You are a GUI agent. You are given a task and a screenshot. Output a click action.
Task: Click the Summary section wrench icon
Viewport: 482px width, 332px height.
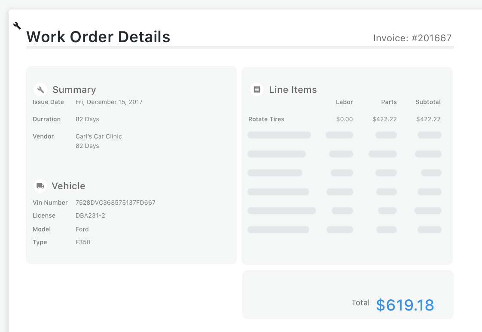[41, 89]
